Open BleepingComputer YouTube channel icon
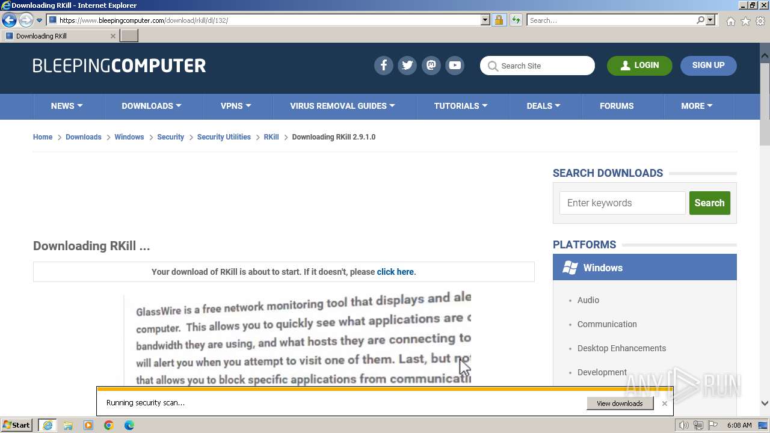Viewport: 770px width, 433px height. pyautogui.click(x=455, y=65)
